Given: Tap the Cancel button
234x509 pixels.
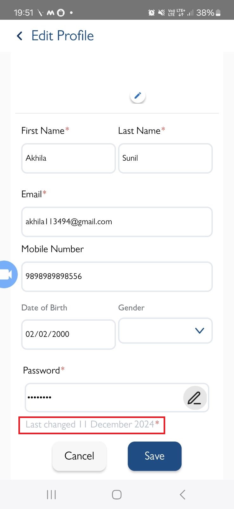Looking at the screenshot, I should pos(79,456).
